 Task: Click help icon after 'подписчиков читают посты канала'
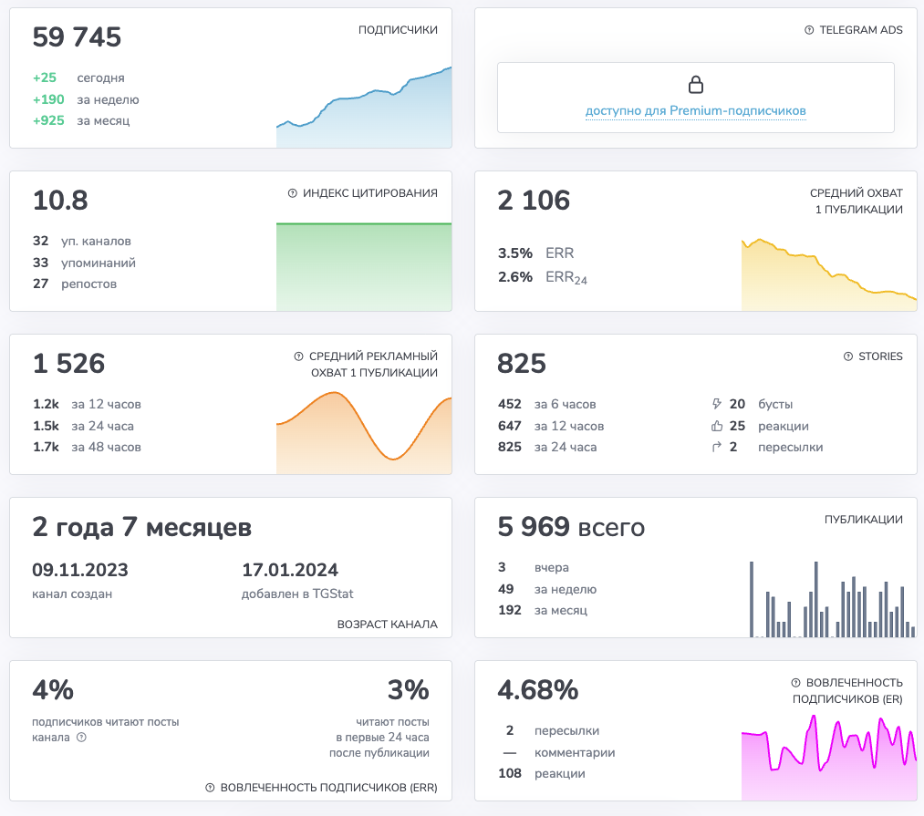[x=82, y=737]
